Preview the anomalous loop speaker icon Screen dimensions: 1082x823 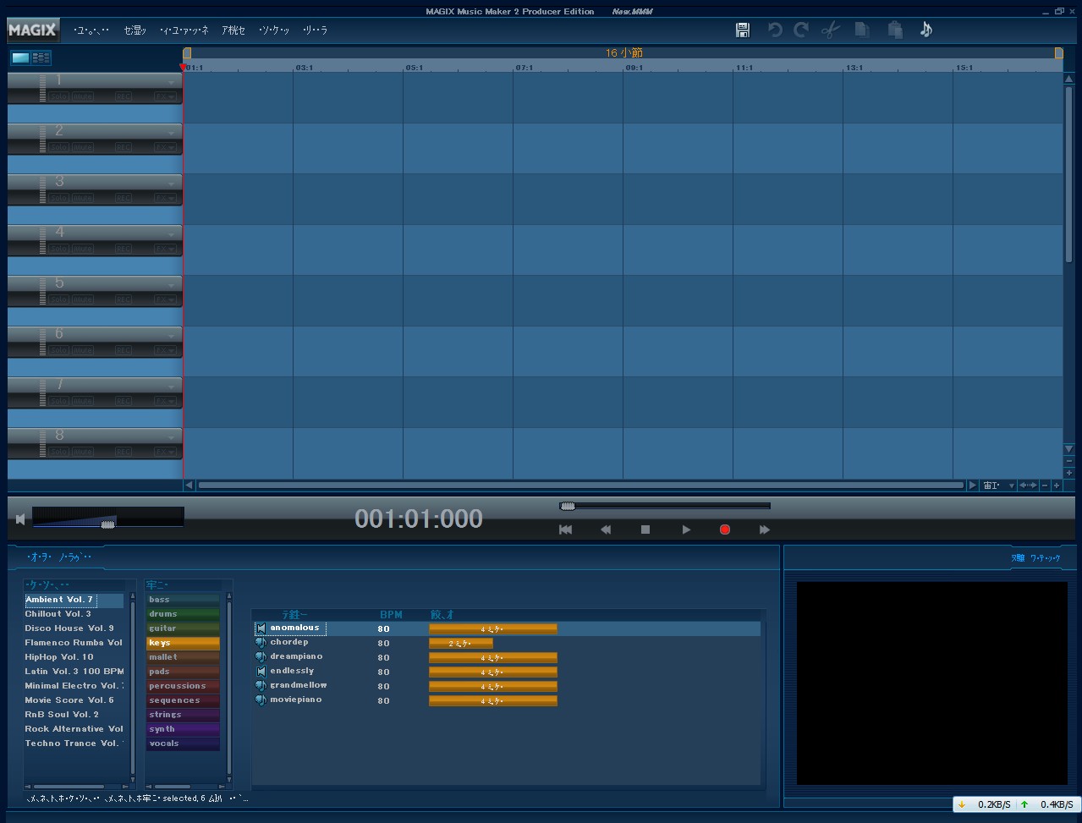coord(261,628)
